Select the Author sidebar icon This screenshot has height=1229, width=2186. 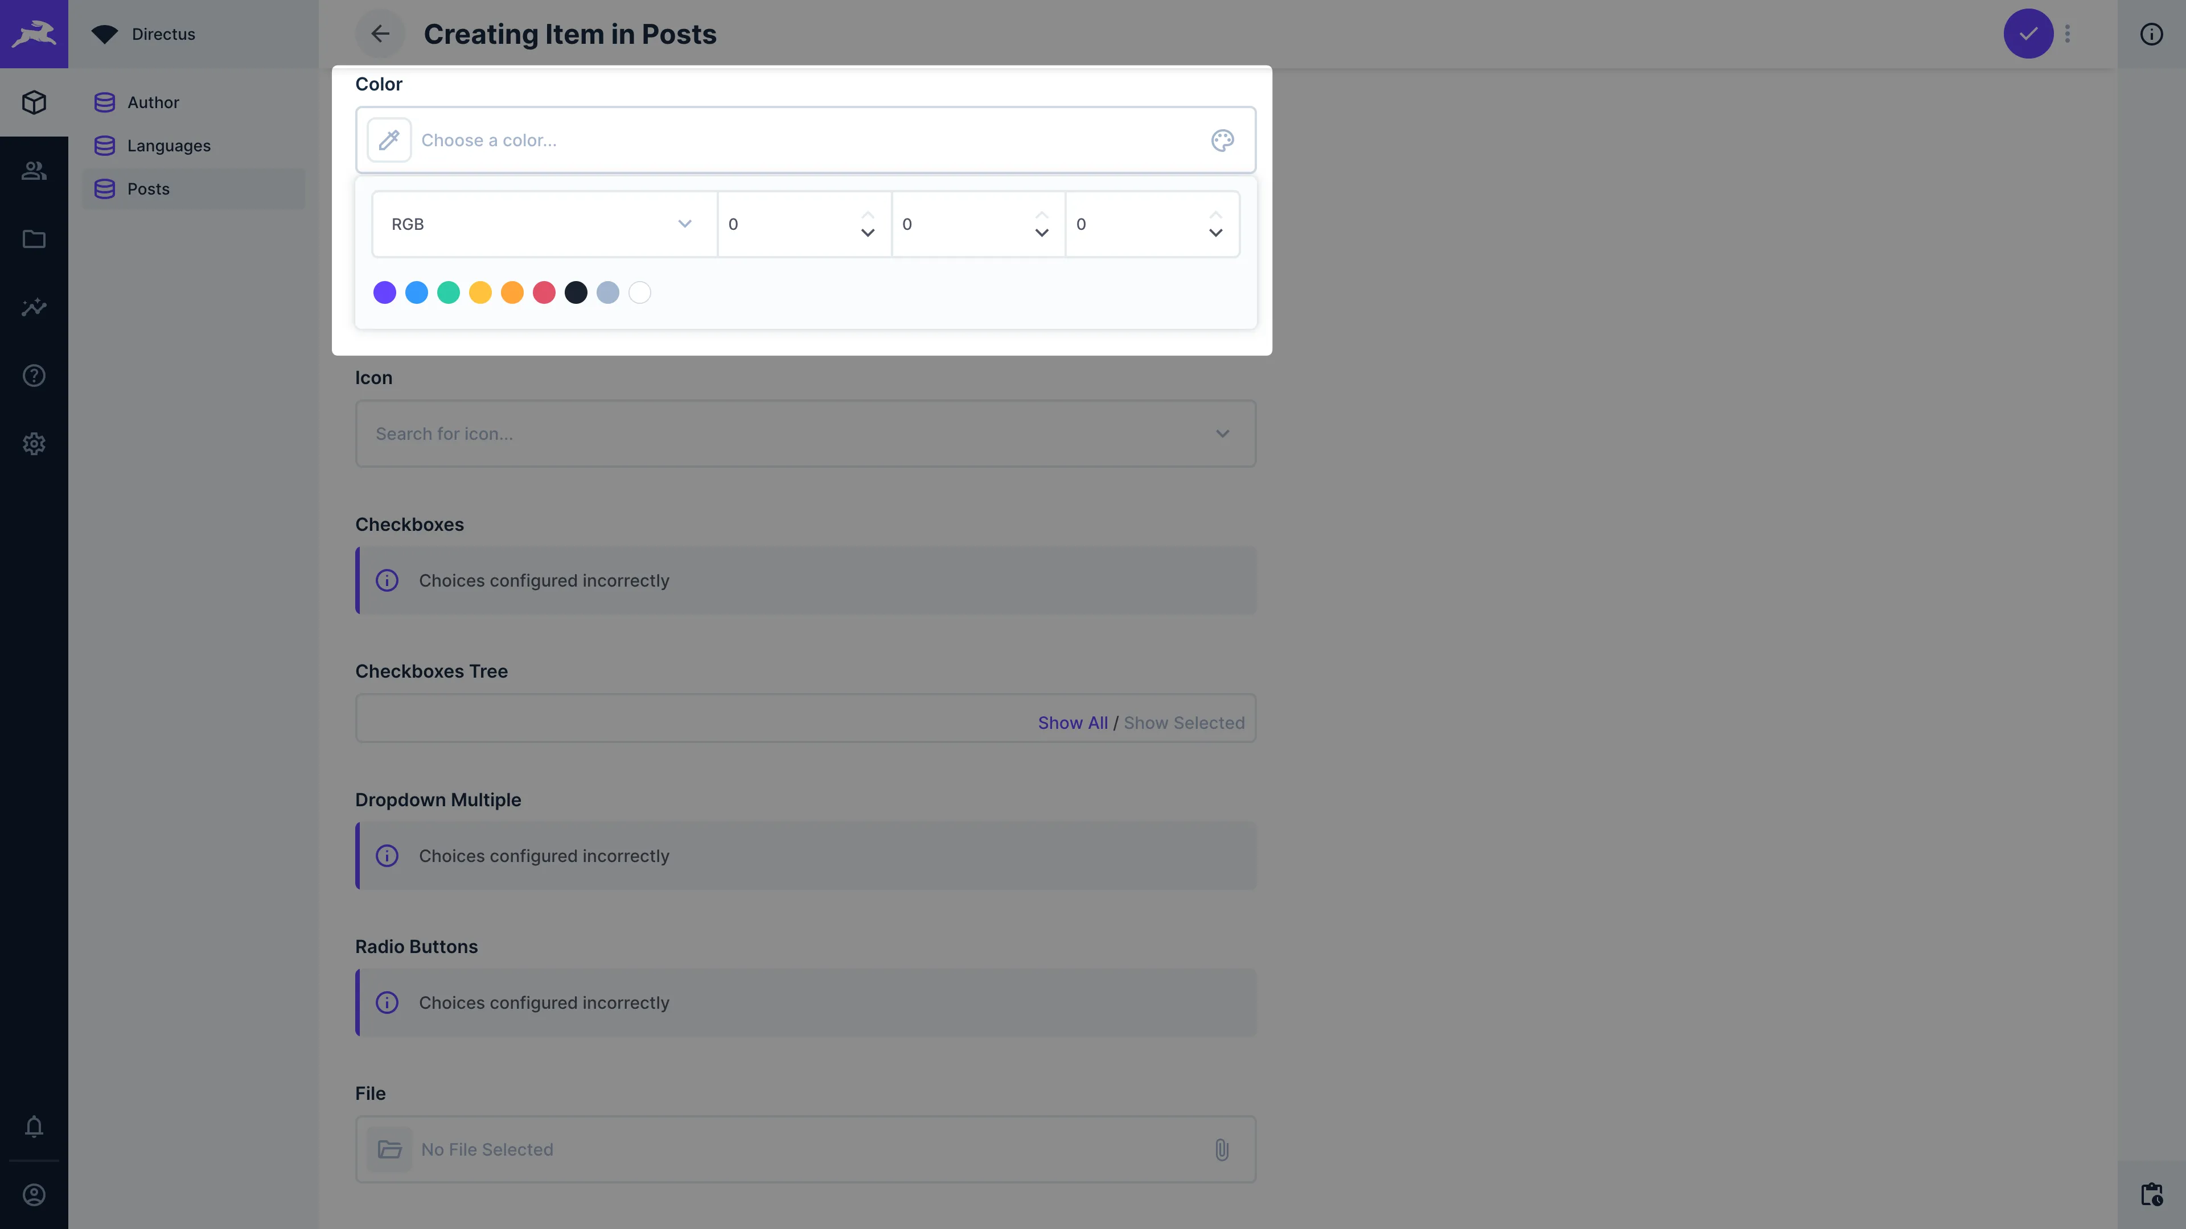[104, 102]
